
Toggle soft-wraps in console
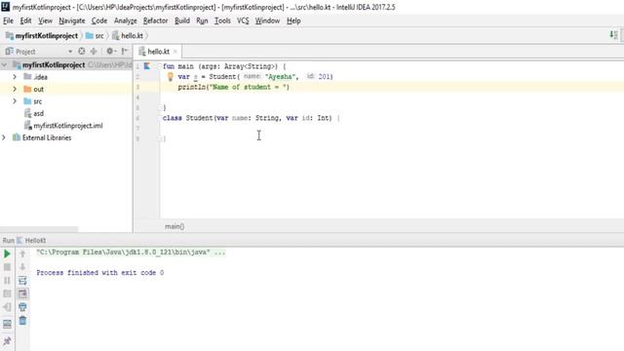pos(22,281)
